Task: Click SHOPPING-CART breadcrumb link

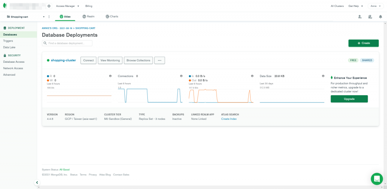Action: click(x=85, y=28)
